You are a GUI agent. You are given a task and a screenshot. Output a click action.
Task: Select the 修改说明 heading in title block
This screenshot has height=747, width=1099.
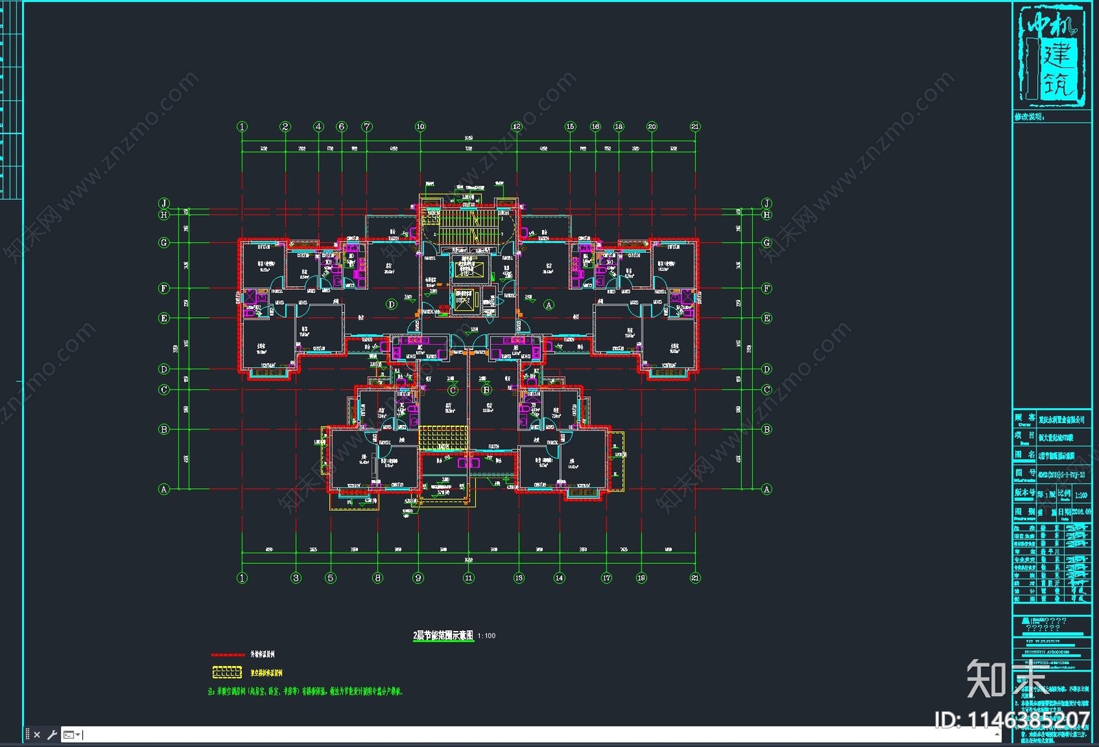click(x=1030, y=117)
